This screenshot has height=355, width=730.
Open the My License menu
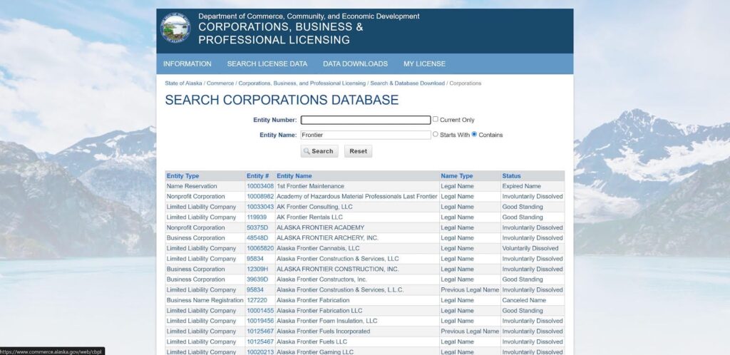point(424,63)
